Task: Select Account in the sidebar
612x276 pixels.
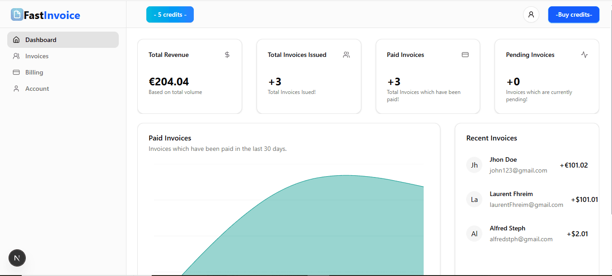Action: tap(37, 89)
